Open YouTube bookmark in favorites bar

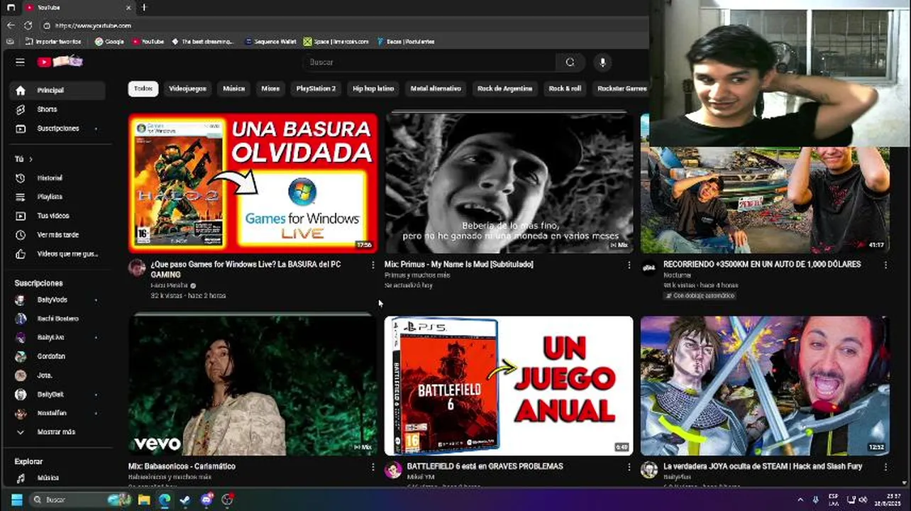(x=148, y=41)
